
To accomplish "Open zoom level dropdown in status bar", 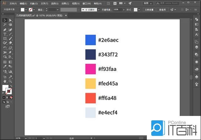I will coord(26,138).
